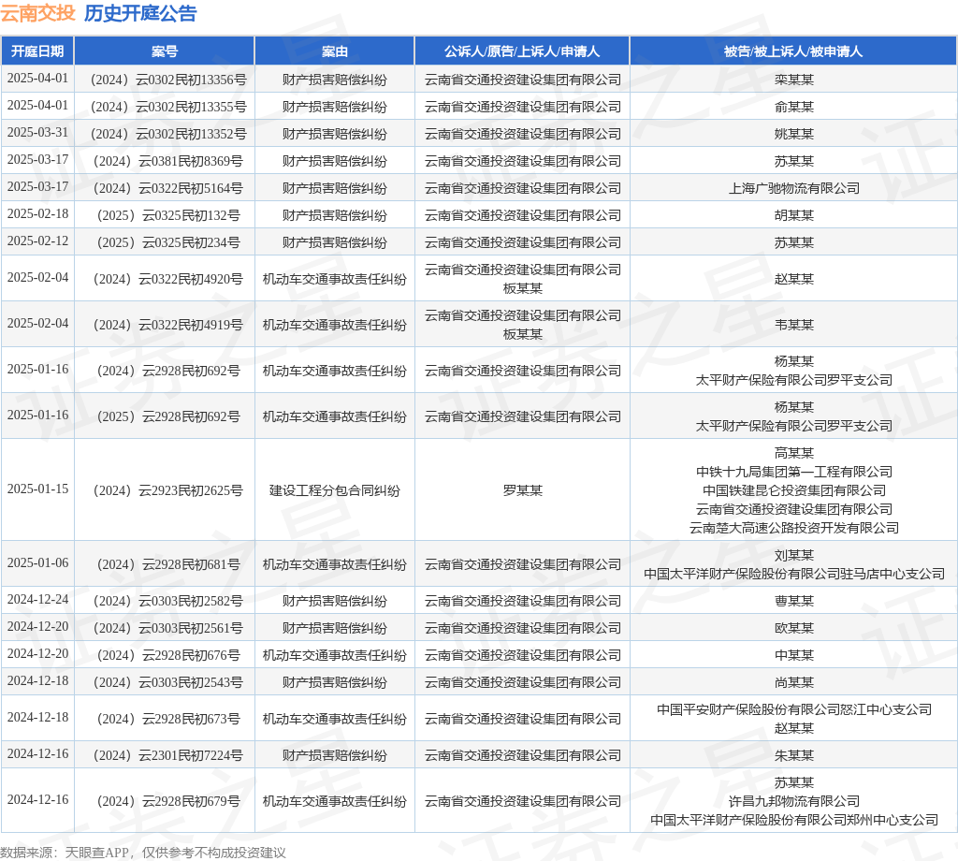Click the 云南交投 title text
Screen dimensions: 958x861
[x=37, y=13]
